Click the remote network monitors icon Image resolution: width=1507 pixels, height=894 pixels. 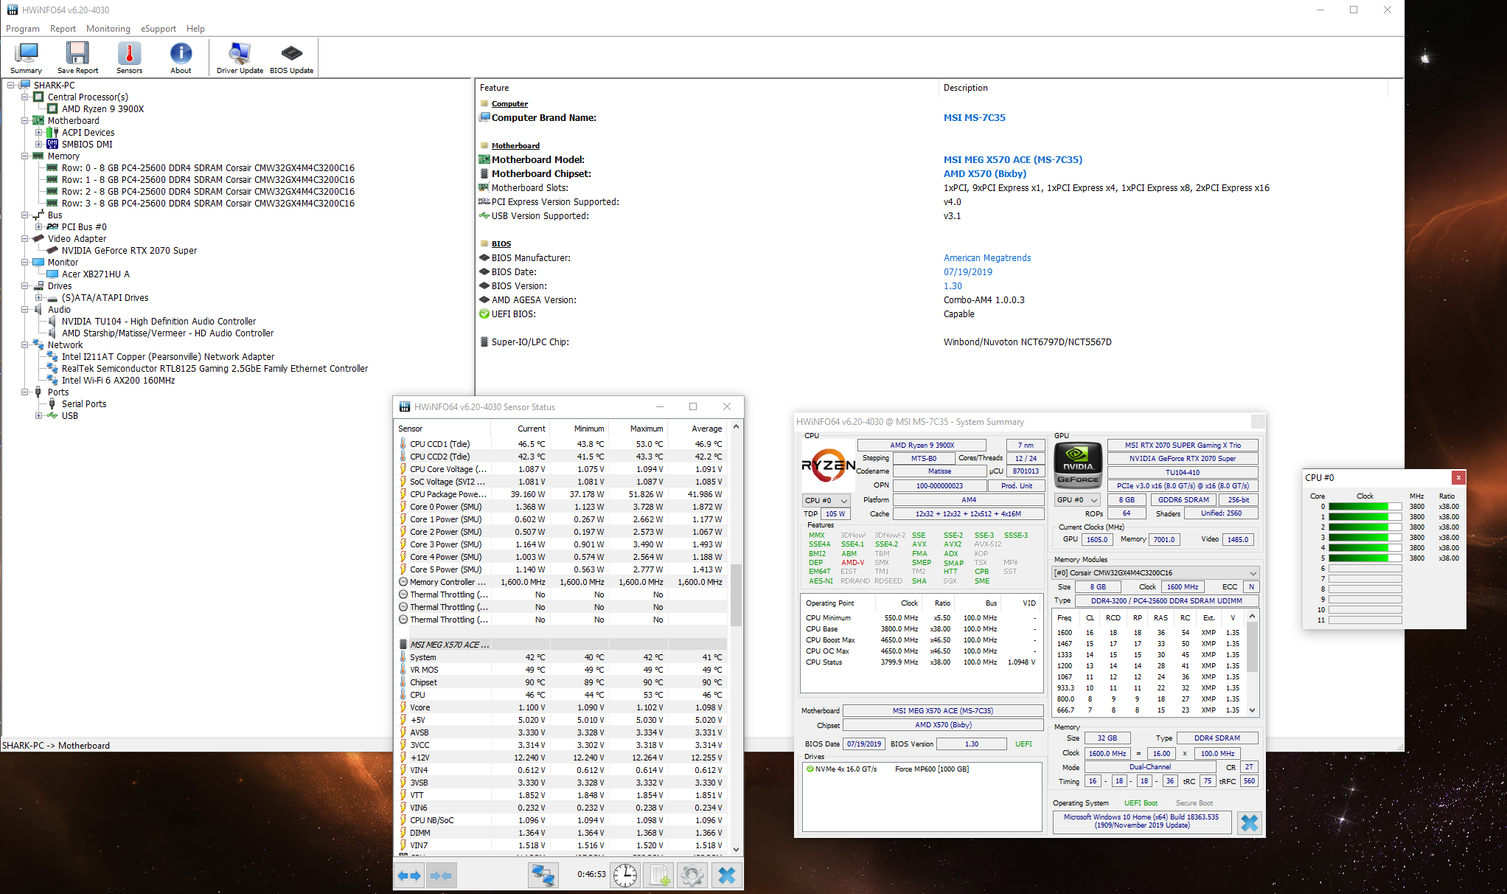tap(543, 876)
